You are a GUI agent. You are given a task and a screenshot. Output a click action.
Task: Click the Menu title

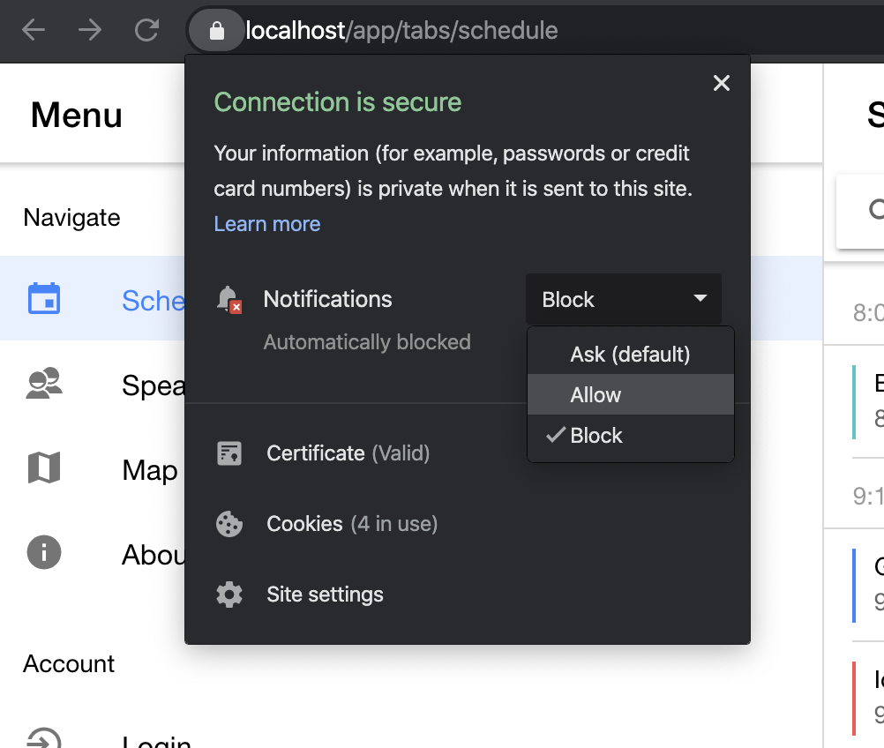click(x=76, y=115)
